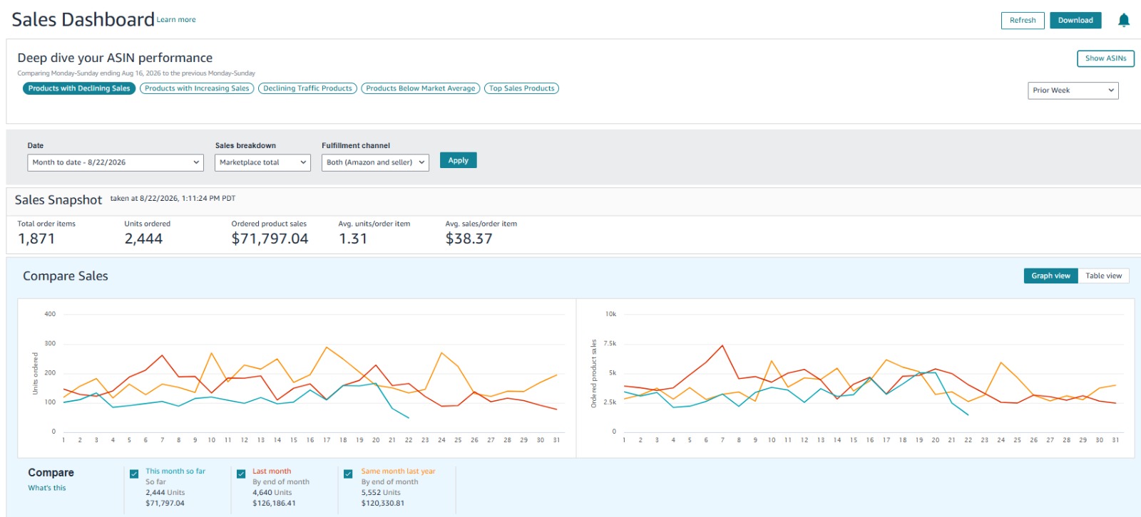
Task: Uncheck the 'Last month' checkbox
Action: pyautogui.click(x=241, y=474)
